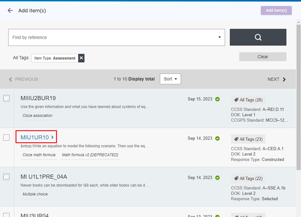
Task: Toggle checkbox for MI U1L1PRE_04A item
Action: coord(6,177)
